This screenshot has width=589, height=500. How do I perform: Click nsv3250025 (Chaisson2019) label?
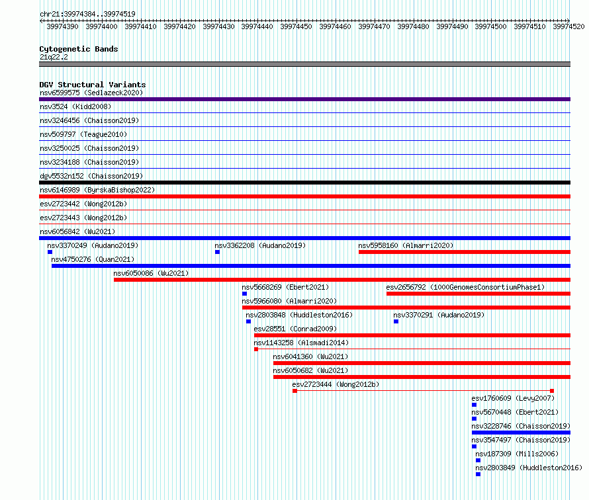pos(89,148)
